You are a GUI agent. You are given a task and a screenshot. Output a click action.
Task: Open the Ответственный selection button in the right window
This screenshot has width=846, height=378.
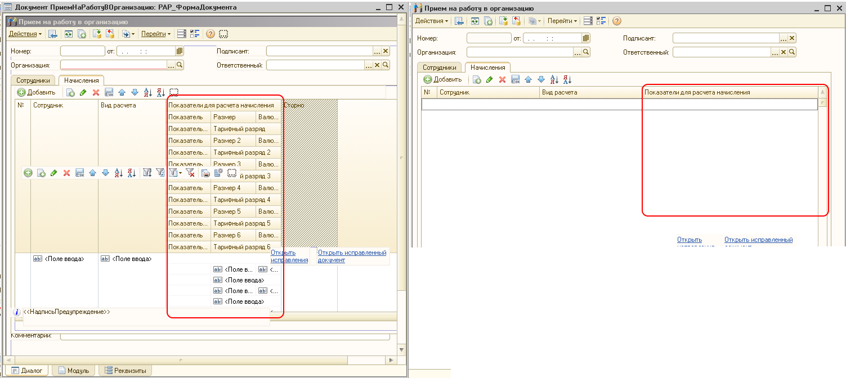coord(775,52)
